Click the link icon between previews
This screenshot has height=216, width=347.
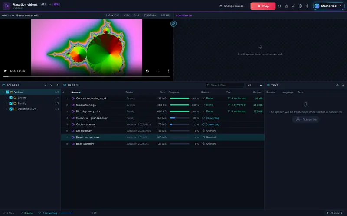[x=173, y=24]
